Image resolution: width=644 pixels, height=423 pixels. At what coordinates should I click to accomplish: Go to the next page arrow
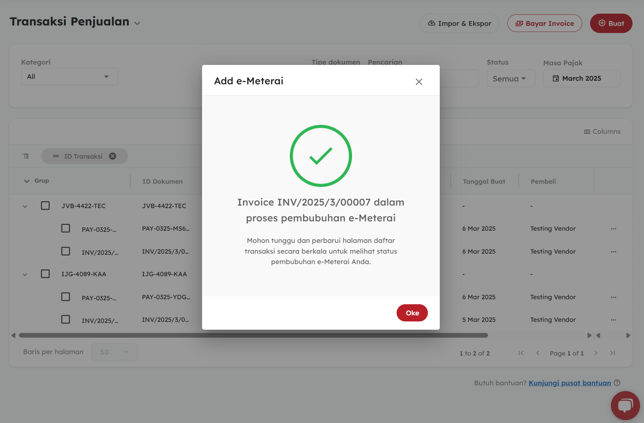point(596,353)
